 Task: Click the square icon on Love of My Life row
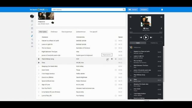[x=116, y=96]
